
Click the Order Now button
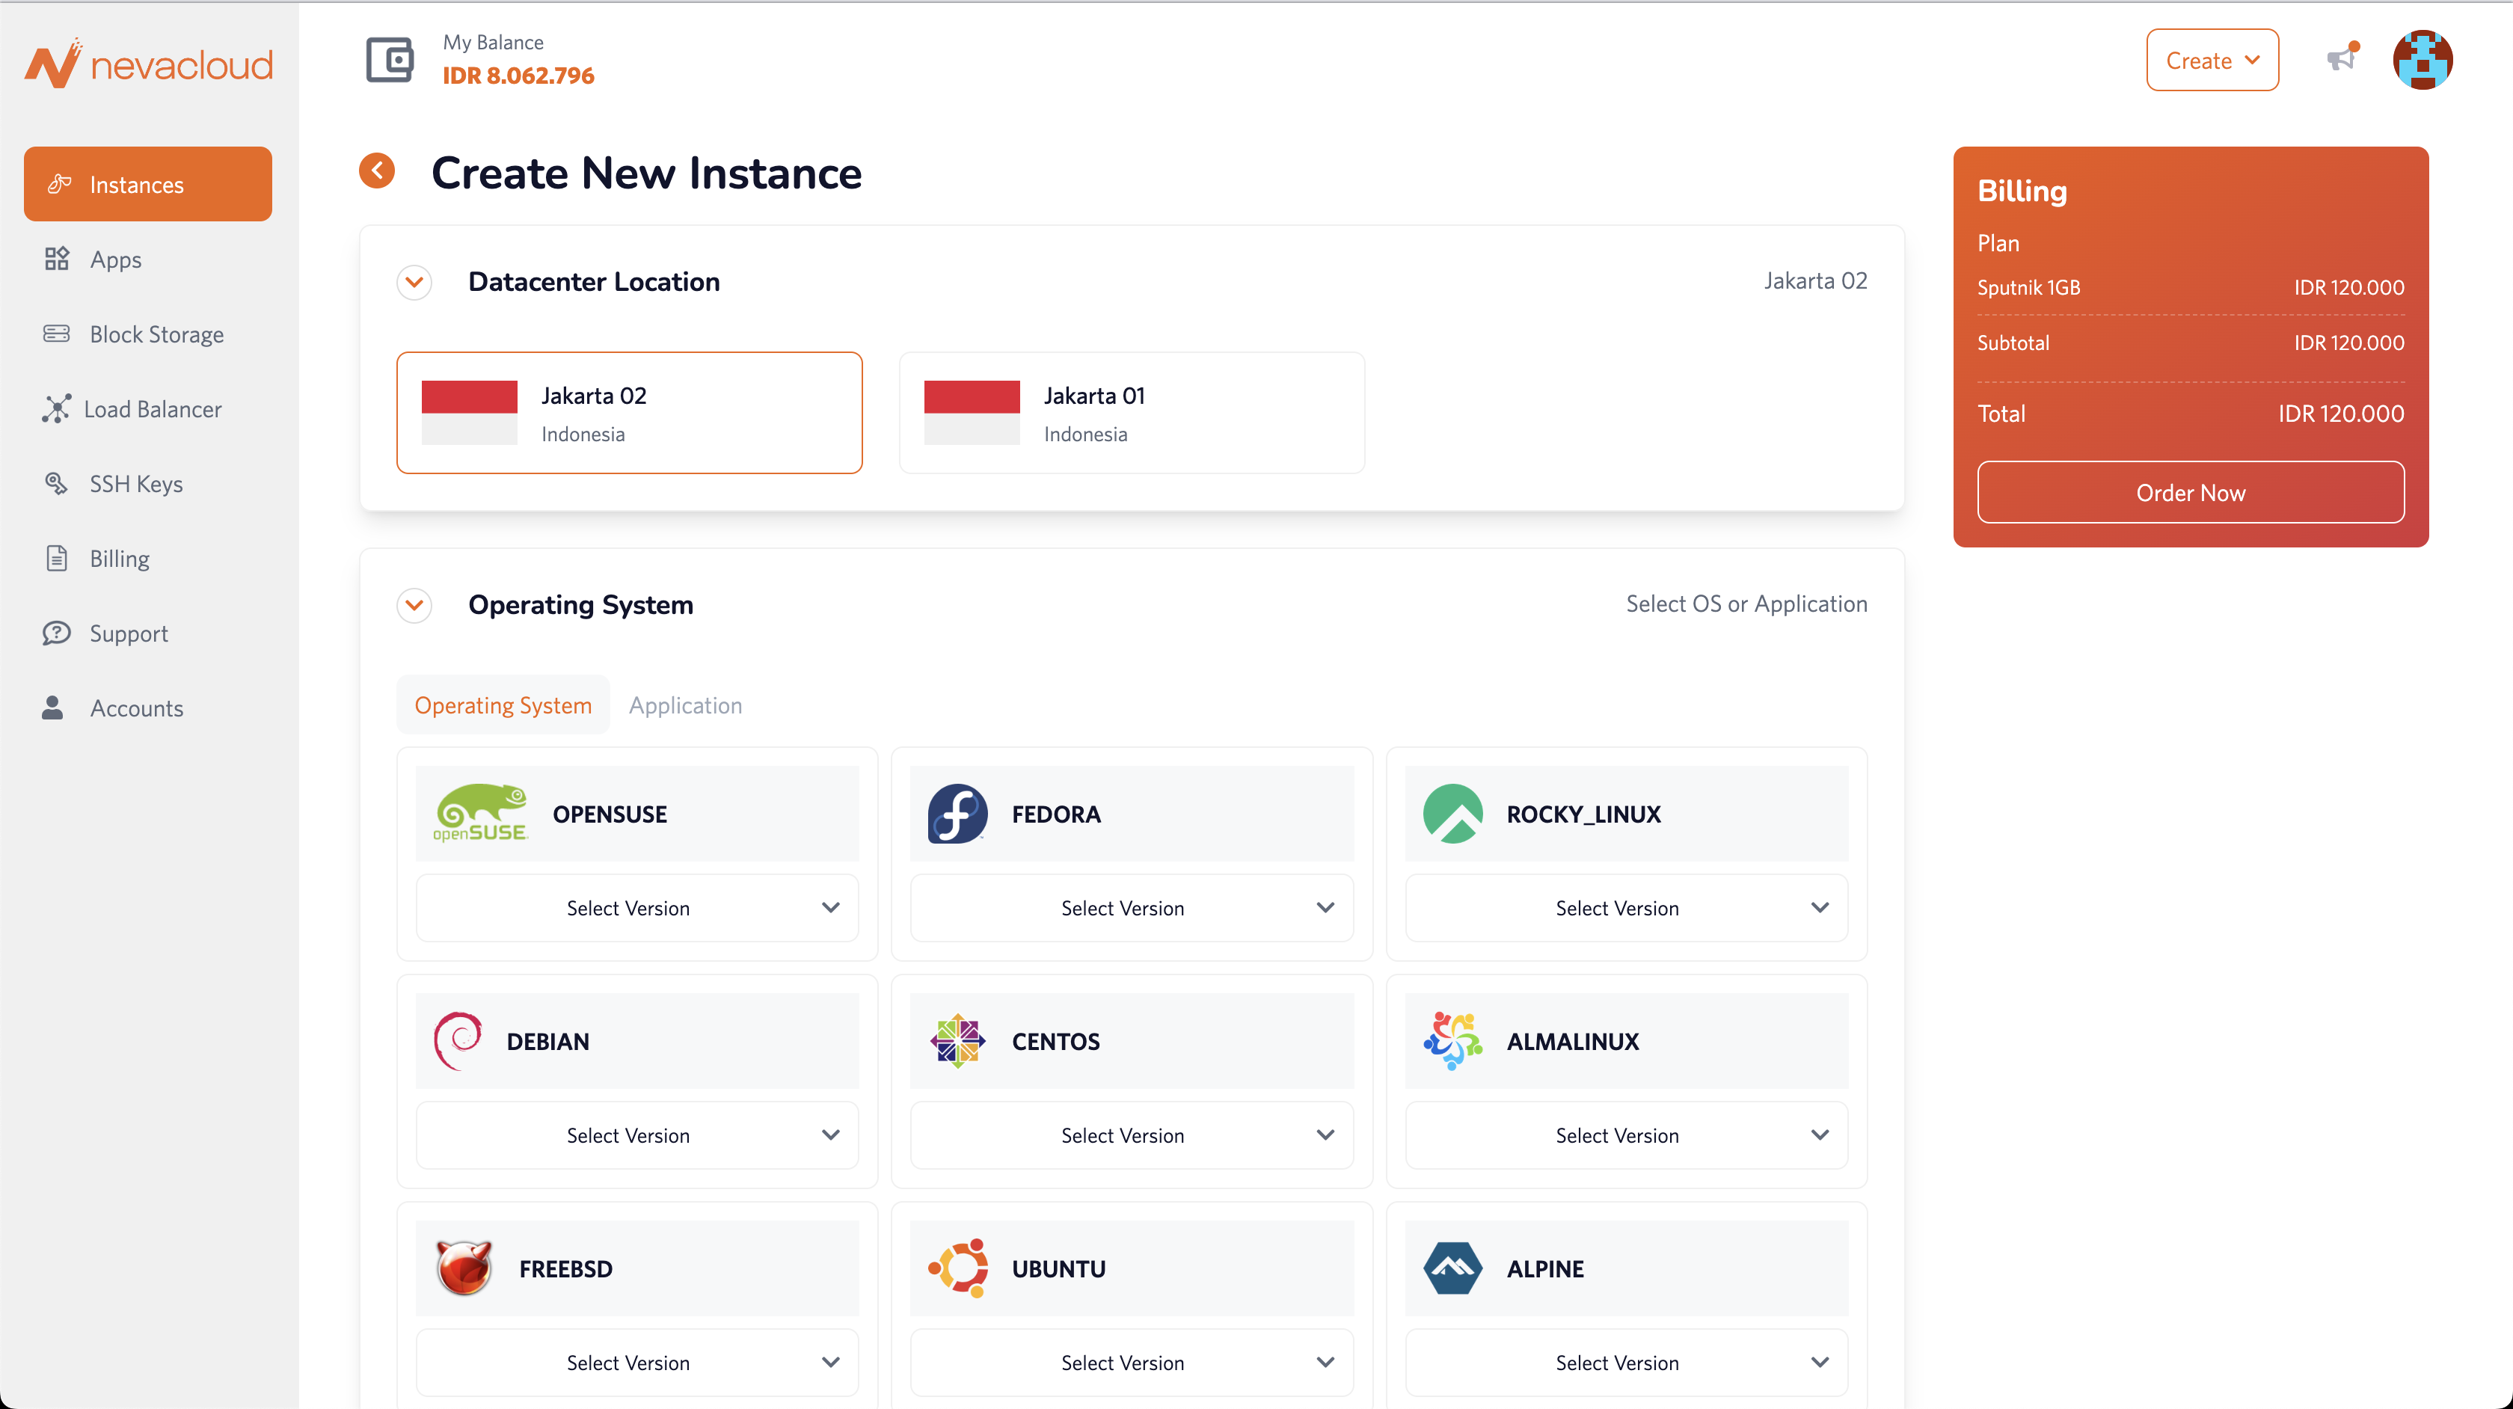click(2190, 492)
